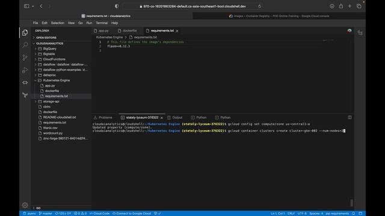
Task: Click the master branch in status bar
Action: click(46, 214)
